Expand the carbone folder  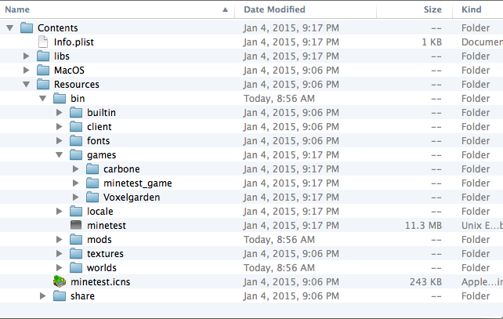pyautogui.click(x=76, y=169)
